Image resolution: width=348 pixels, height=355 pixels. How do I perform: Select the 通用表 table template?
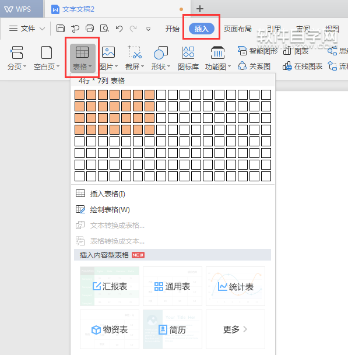(x=173, y=286)
